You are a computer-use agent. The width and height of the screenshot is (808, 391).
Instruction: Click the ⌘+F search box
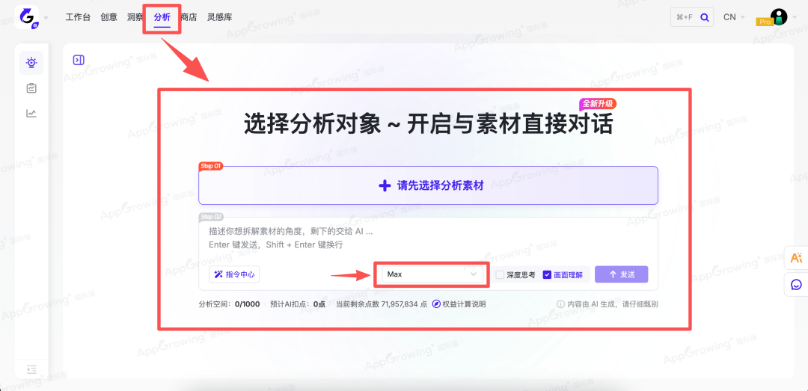point(692,17)
